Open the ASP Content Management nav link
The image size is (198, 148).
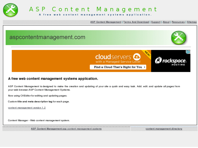tap(106, 22)
